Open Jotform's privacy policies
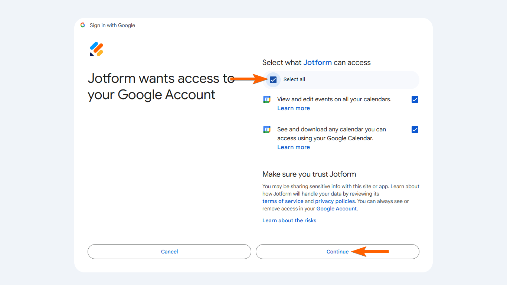This screenshot has width=507, height=285. (334, 201)
